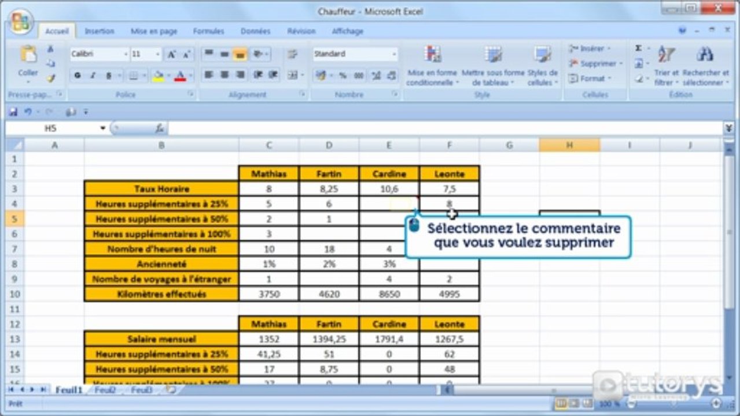The height and width of the screenshot is (416, 740).
Task: Apply yellow fill color bucket
Action: click(x=158, y=75)
